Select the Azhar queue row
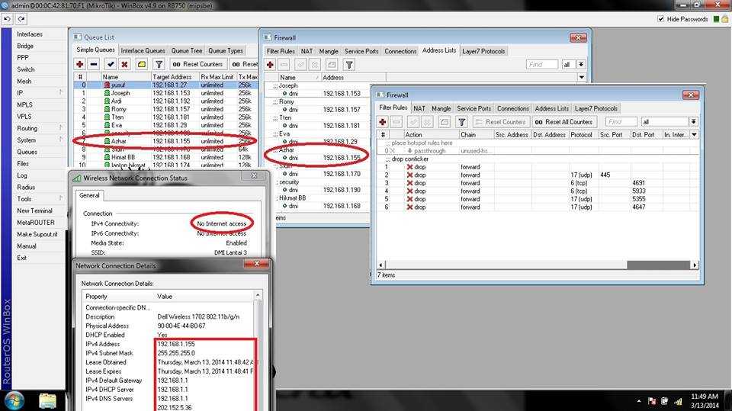This screenshot has height=411, width=732. (x=165, y=141)
